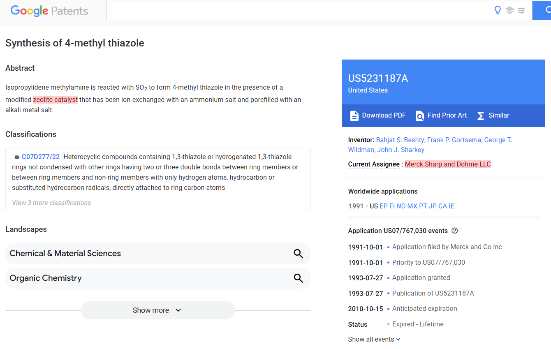
Task: Search Organic Chemistry landscape
Action: [x=158, y=278]
